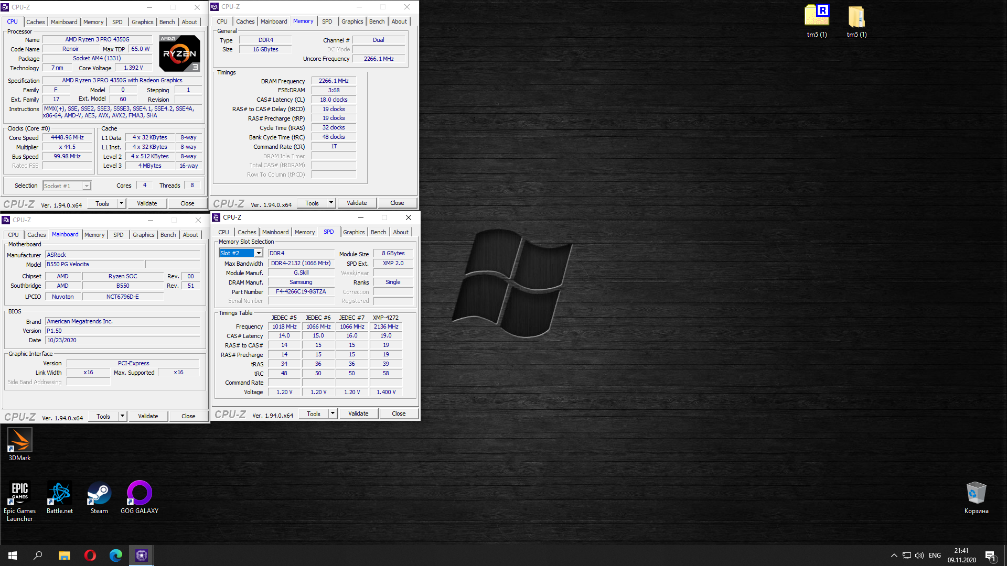Open Mainboard tab in SPD window
Image resolution: width=1007 pixels, height=566 pixels.
tap(275, 232)
